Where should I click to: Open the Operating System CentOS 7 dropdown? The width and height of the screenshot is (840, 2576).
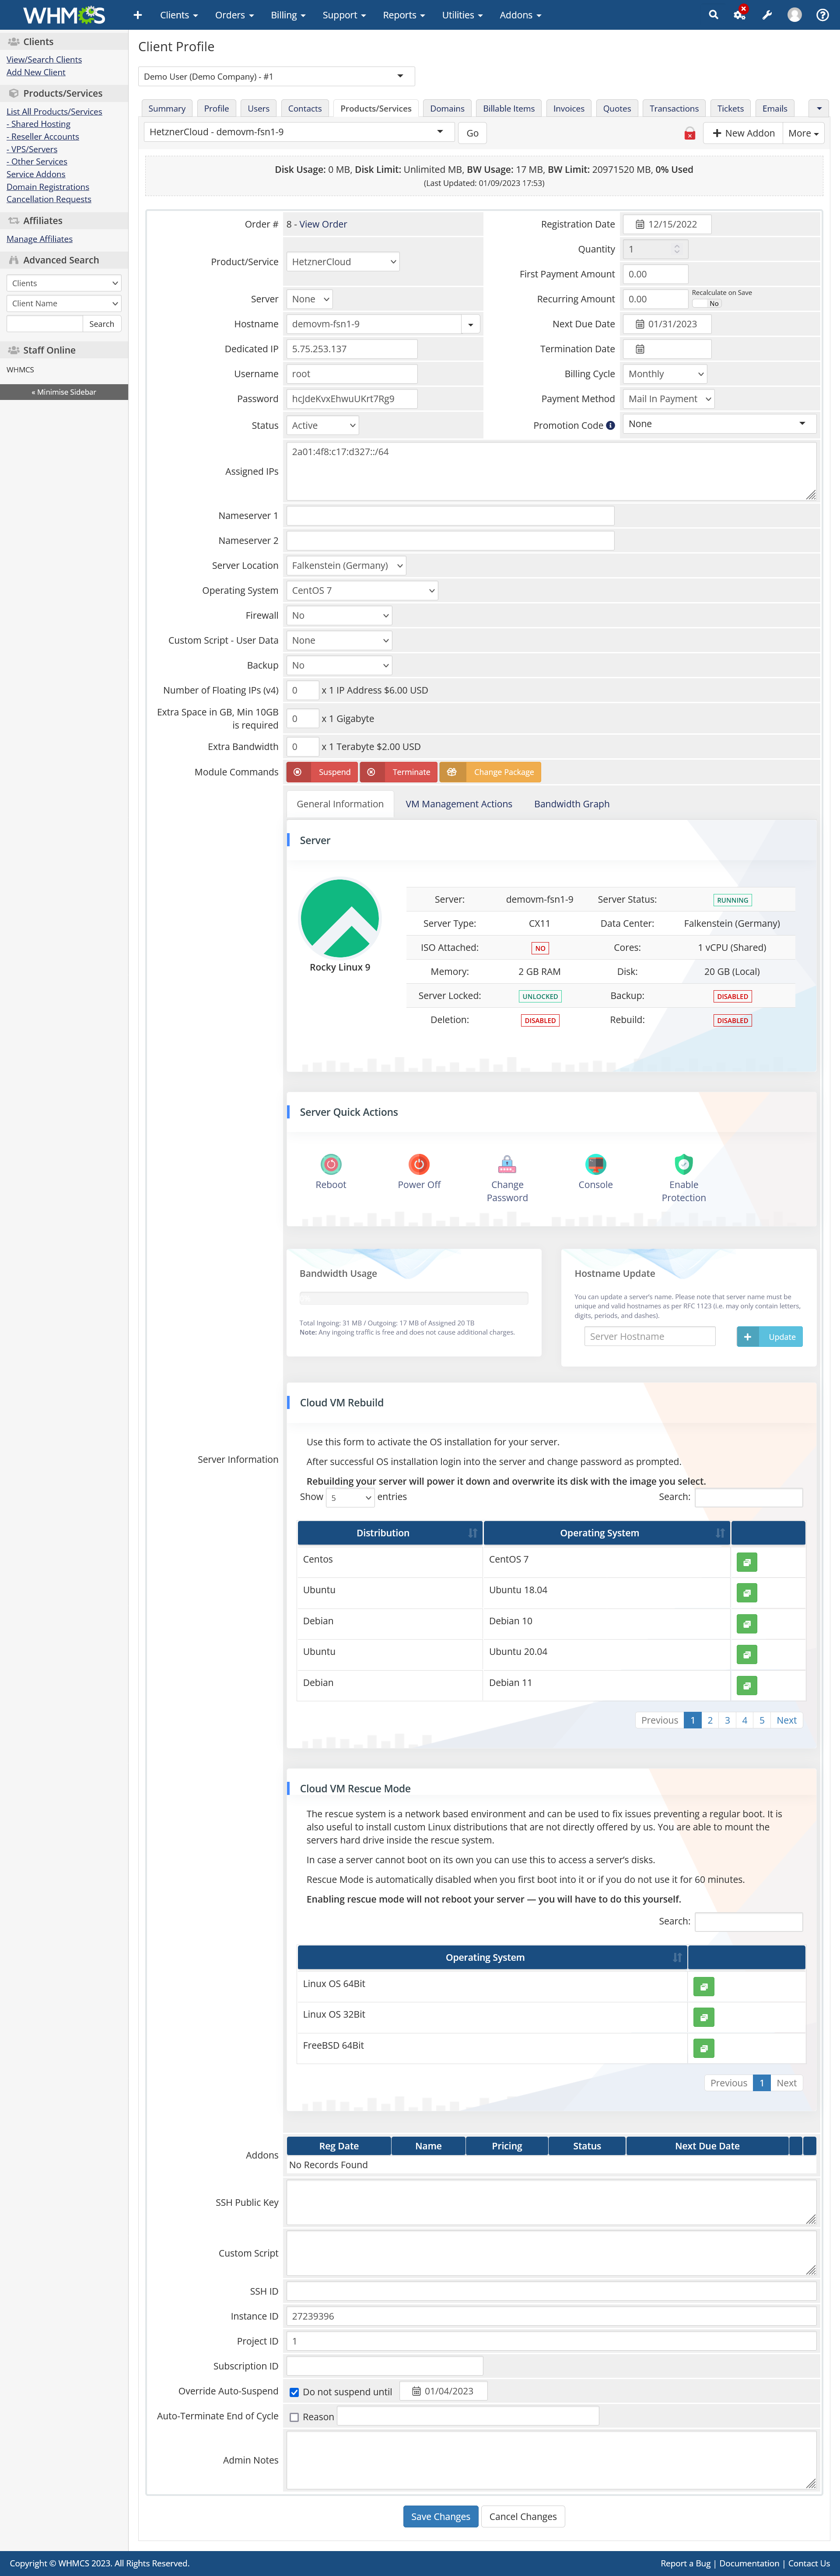click(x=362, y=591)
